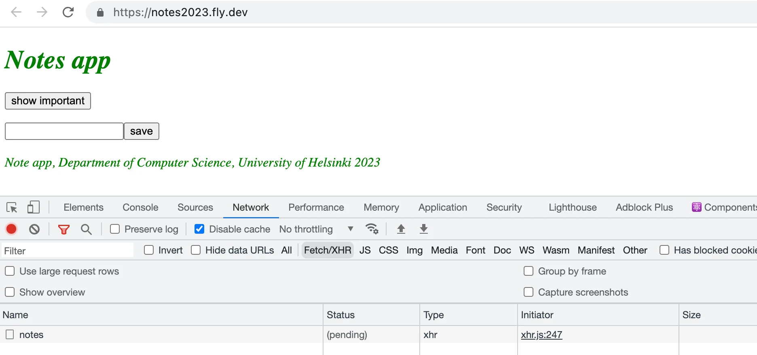Show All request types

[x=287, y=250]
